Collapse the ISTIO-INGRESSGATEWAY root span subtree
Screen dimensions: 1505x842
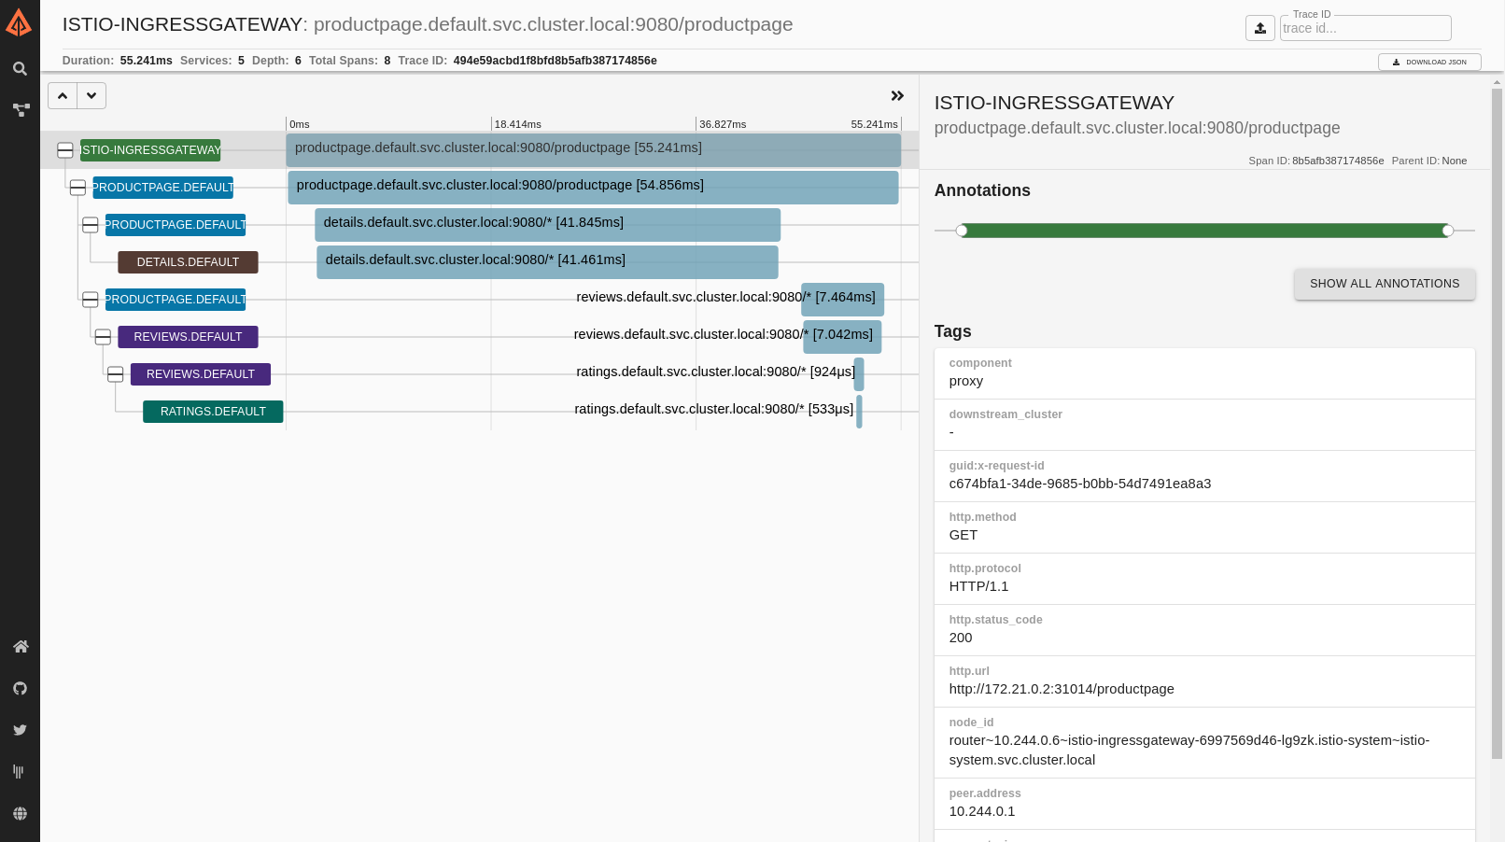click(64, 149)
